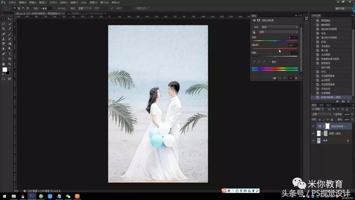Hide the 背景 layer
The width and height of the screenshot is (355, 200).
tap(313, 140)
